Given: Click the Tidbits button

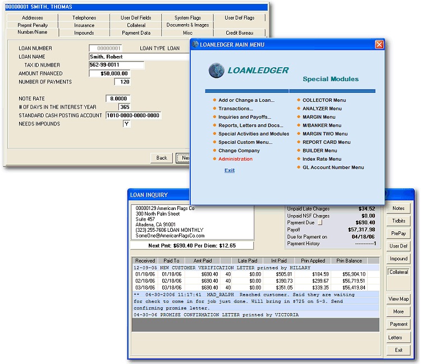Looking at the screenshot, I should pos(399,221).
